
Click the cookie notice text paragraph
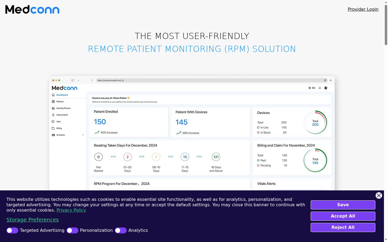coord(156,205)
